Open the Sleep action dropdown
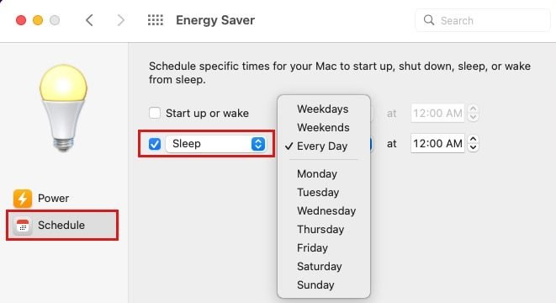Screen dimensions: 556x303 215,144
